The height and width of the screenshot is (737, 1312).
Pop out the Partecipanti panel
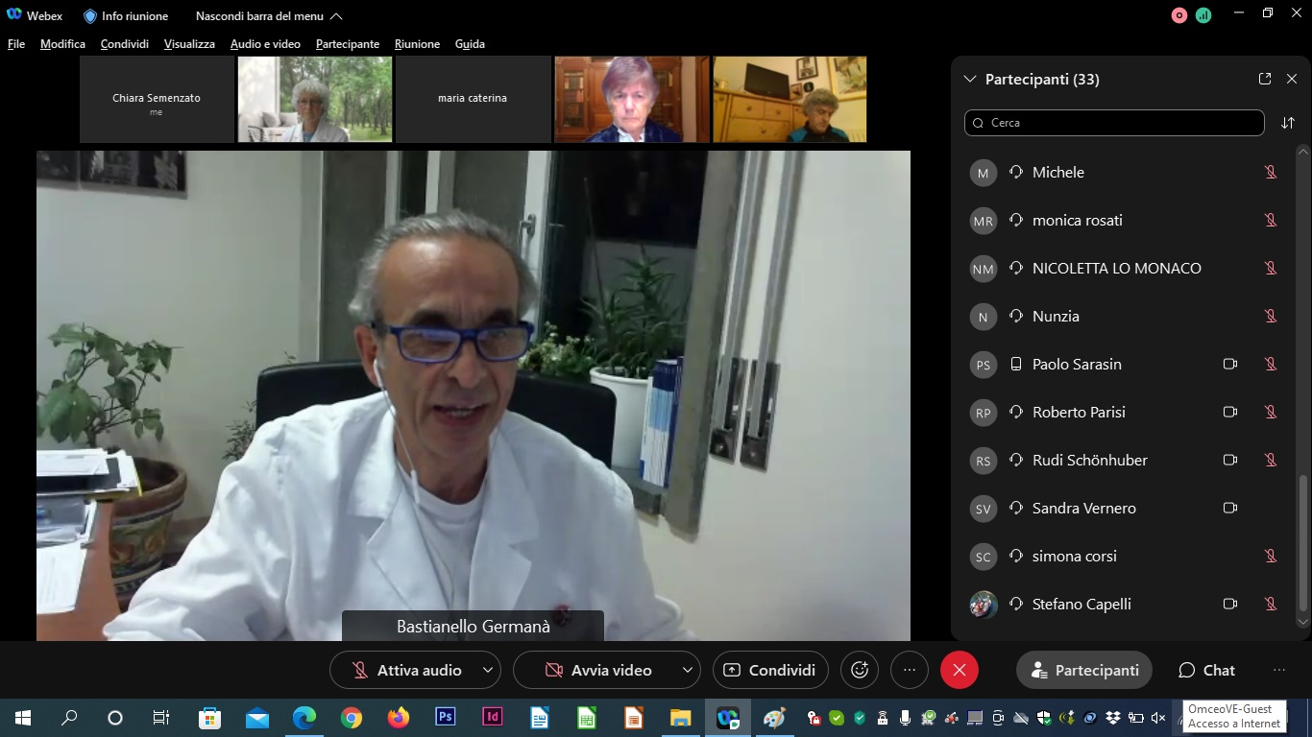1265,79
